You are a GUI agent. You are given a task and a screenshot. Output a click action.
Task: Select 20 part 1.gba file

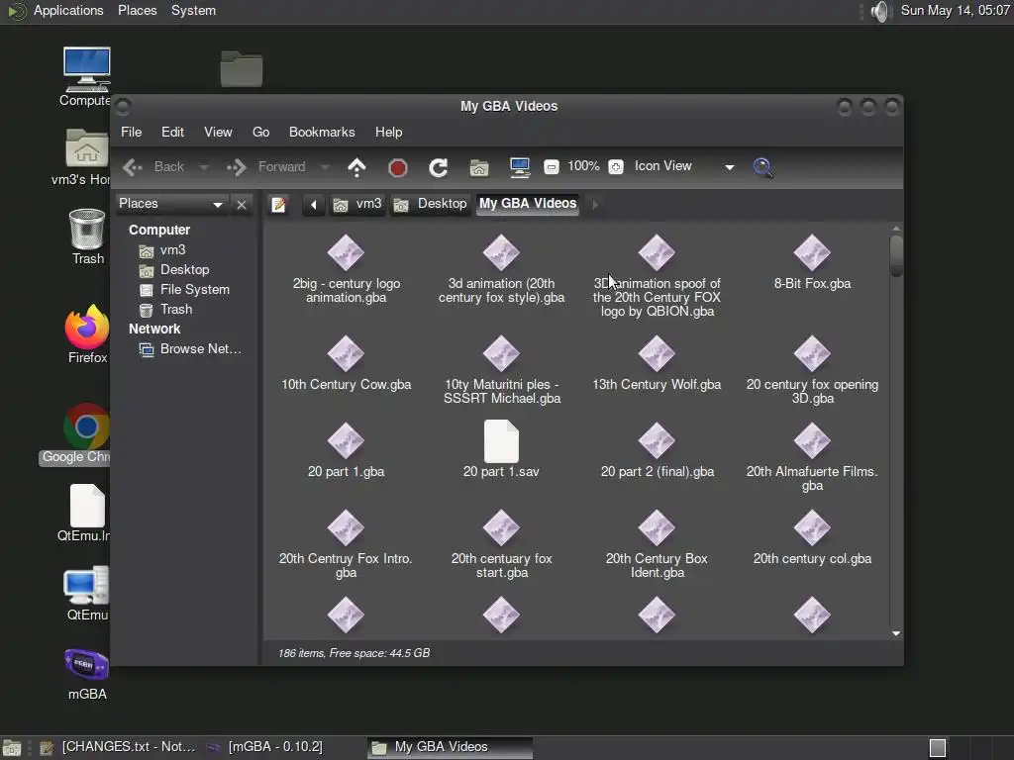[346, 450]
